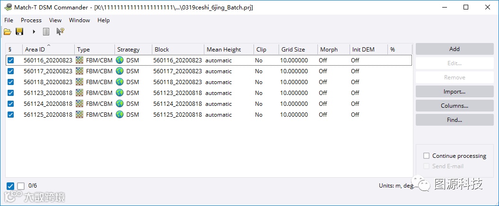Click the deselect-all empty box at bottom left
Viewport: 499px width, 206px height.
coord(21,186)
